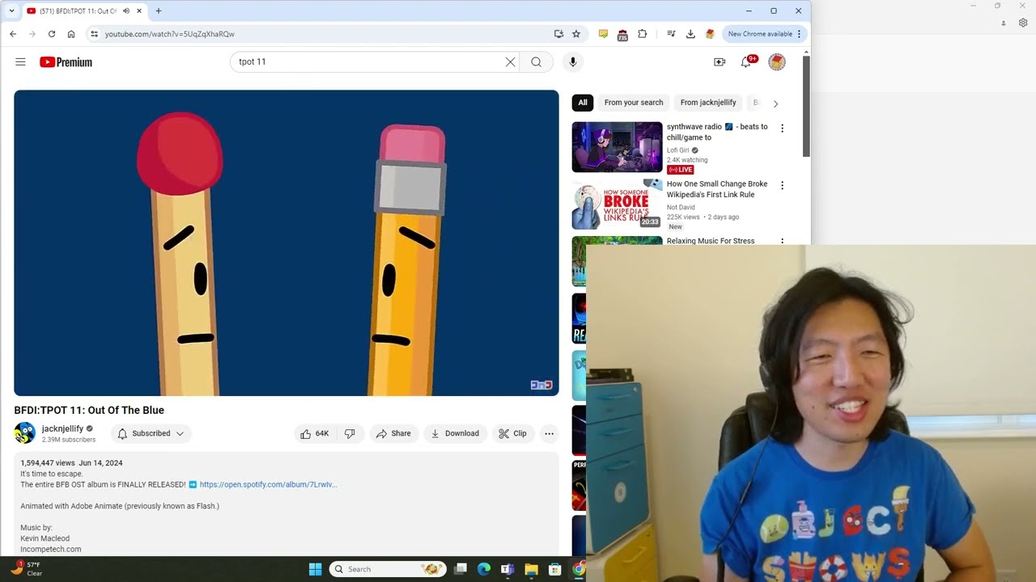Click the video title BFDI:TPOT 11: Out Of The Blue
The width and height of the screenshot is (1036, 582).
coord(89,410)
